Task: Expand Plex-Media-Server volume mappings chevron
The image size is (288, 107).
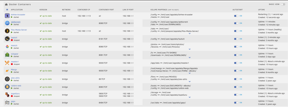Action: tap(190, 33)
